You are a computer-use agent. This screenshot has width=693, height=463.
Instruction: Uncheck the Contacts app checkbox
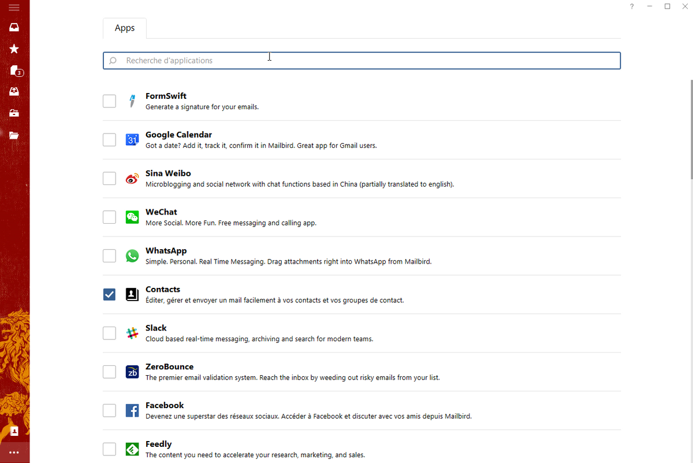point(109,295)
